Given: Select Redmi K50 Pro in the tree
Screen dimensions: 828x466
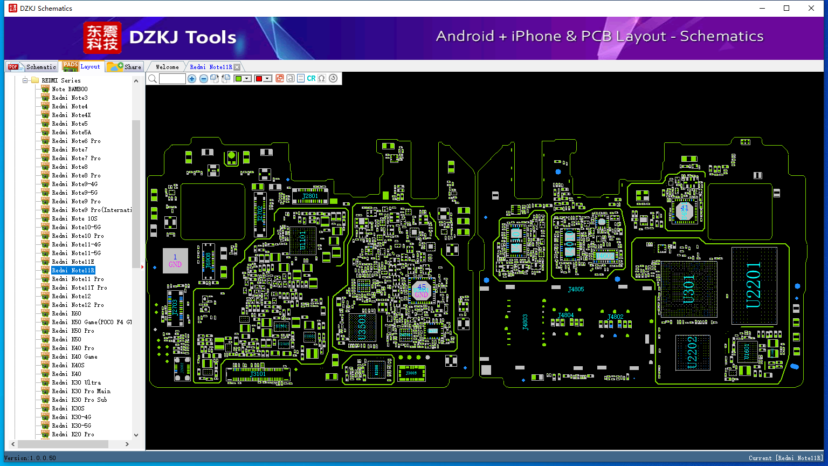Looking at the screenshot, I should 73,331.
